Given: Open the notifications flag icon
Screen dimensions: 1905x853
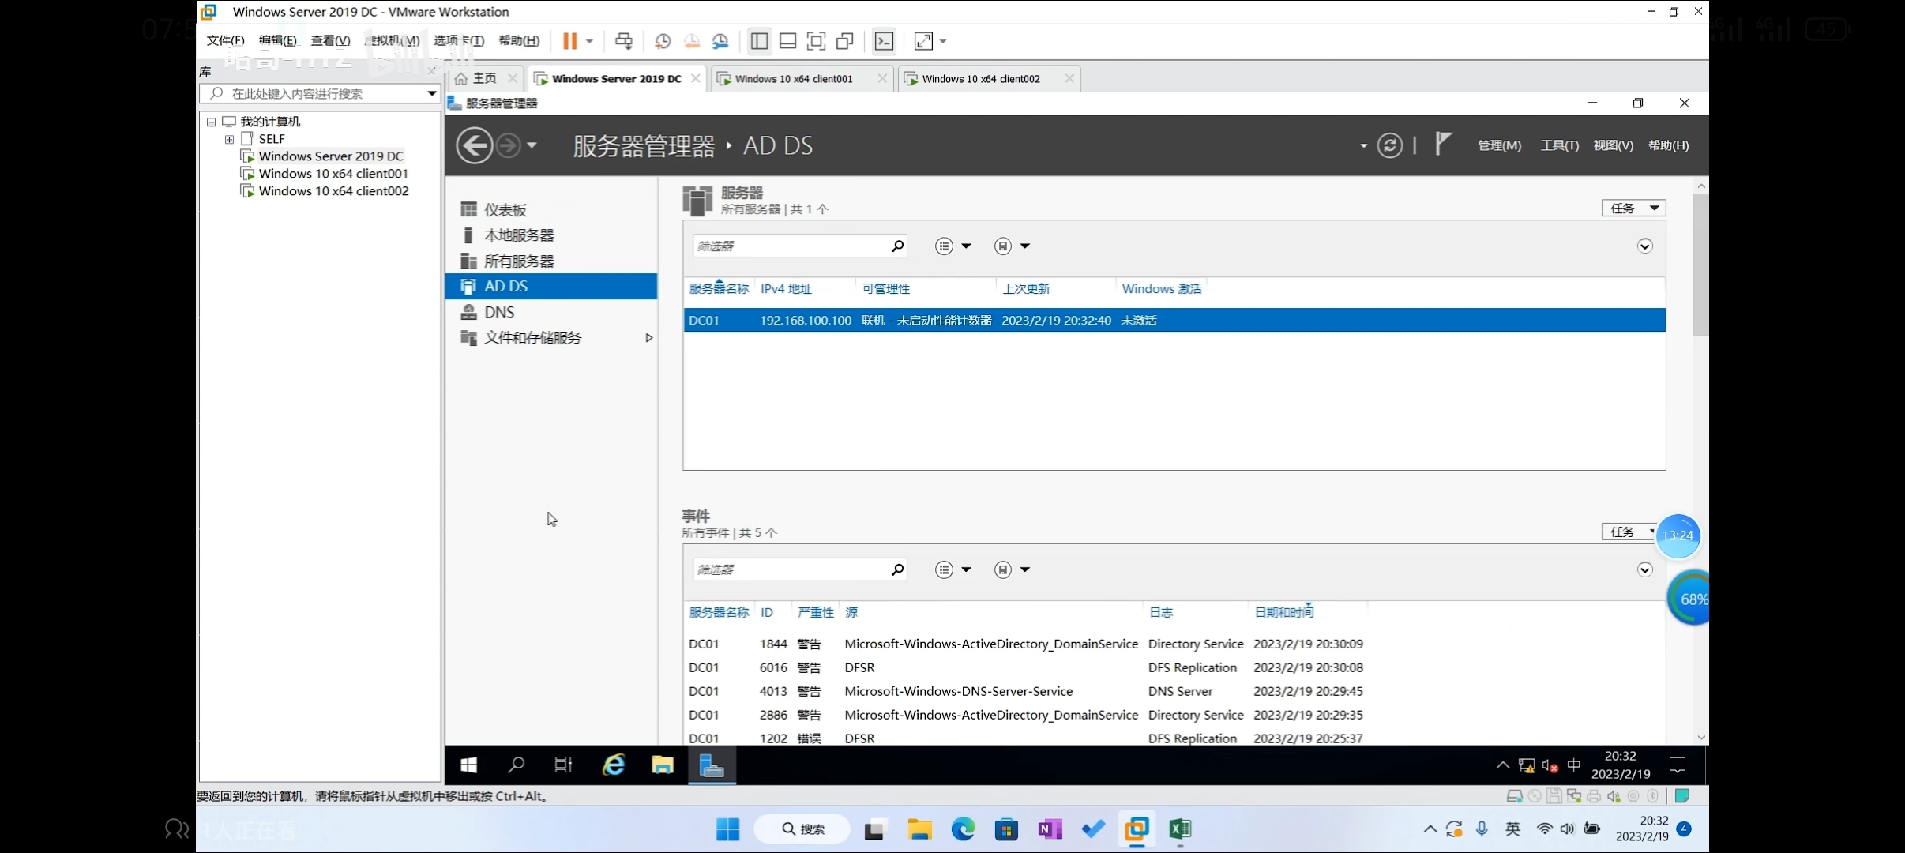Looking at the screenshot, I should [x=1443, y=144].
